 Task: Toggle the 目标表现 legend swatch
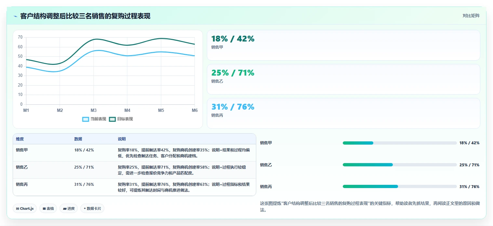point(112,119)
